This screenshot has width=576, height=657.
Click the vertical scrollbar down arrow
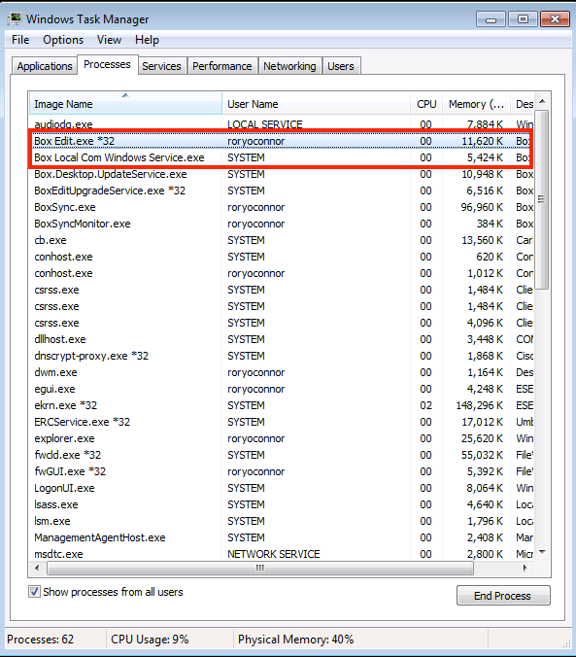pos(542,552)
